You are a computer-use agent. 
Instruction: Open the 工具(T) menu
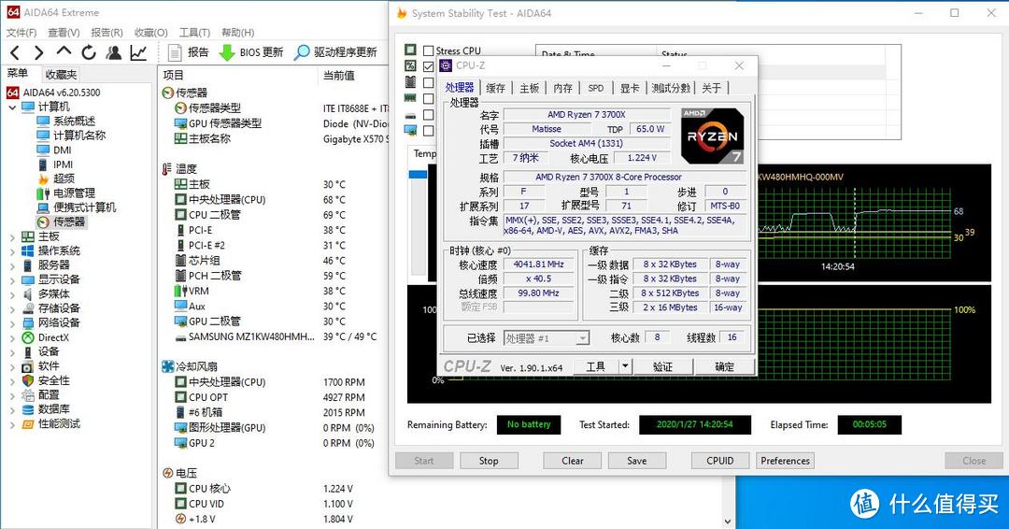pyautogui.click(x=194, y=32)
